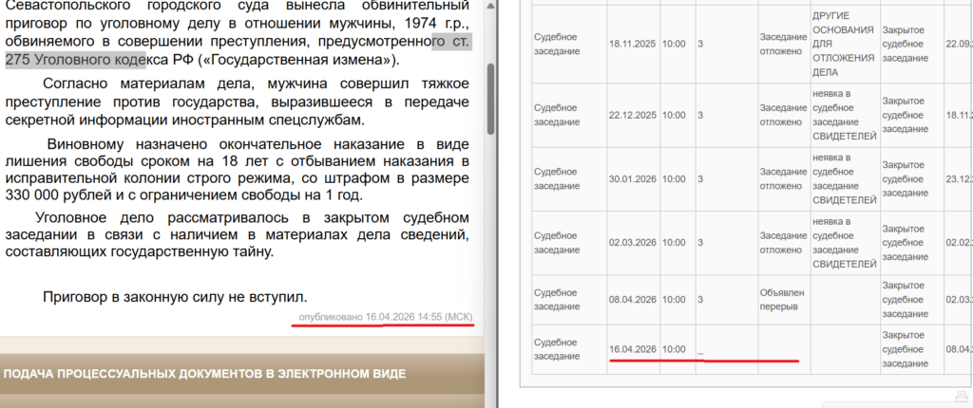973x408 pixels.
Task: Click the paragraph mentioning the 330 000 рублей fine
Action: pyautogui.click(x=238, y=170)
